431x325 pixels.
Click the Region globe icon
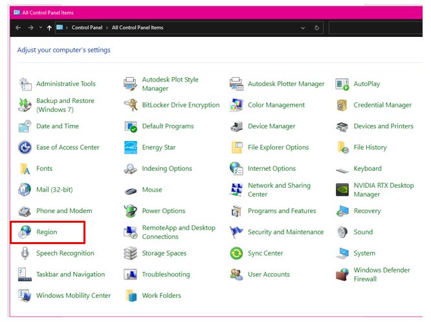click(25, 232)
